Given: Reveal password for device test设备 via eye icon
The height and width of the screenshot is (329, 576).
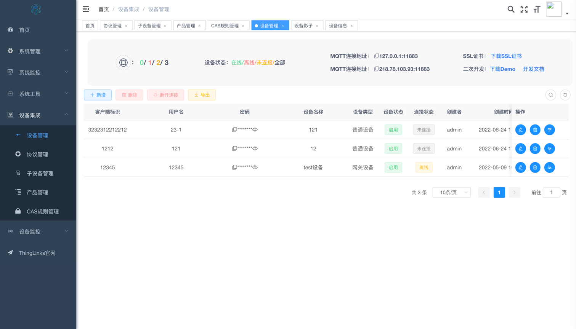Looking at the screenshot, I should 255,167.
